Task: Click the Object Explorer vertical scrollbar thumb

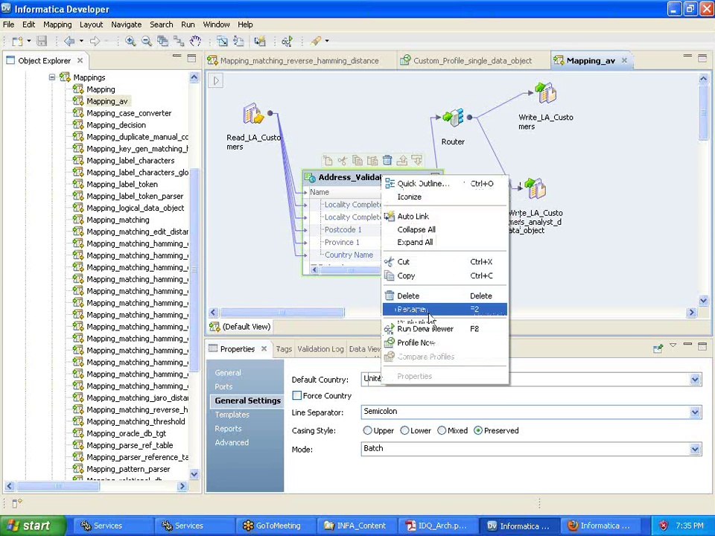Action: point(194,269)
